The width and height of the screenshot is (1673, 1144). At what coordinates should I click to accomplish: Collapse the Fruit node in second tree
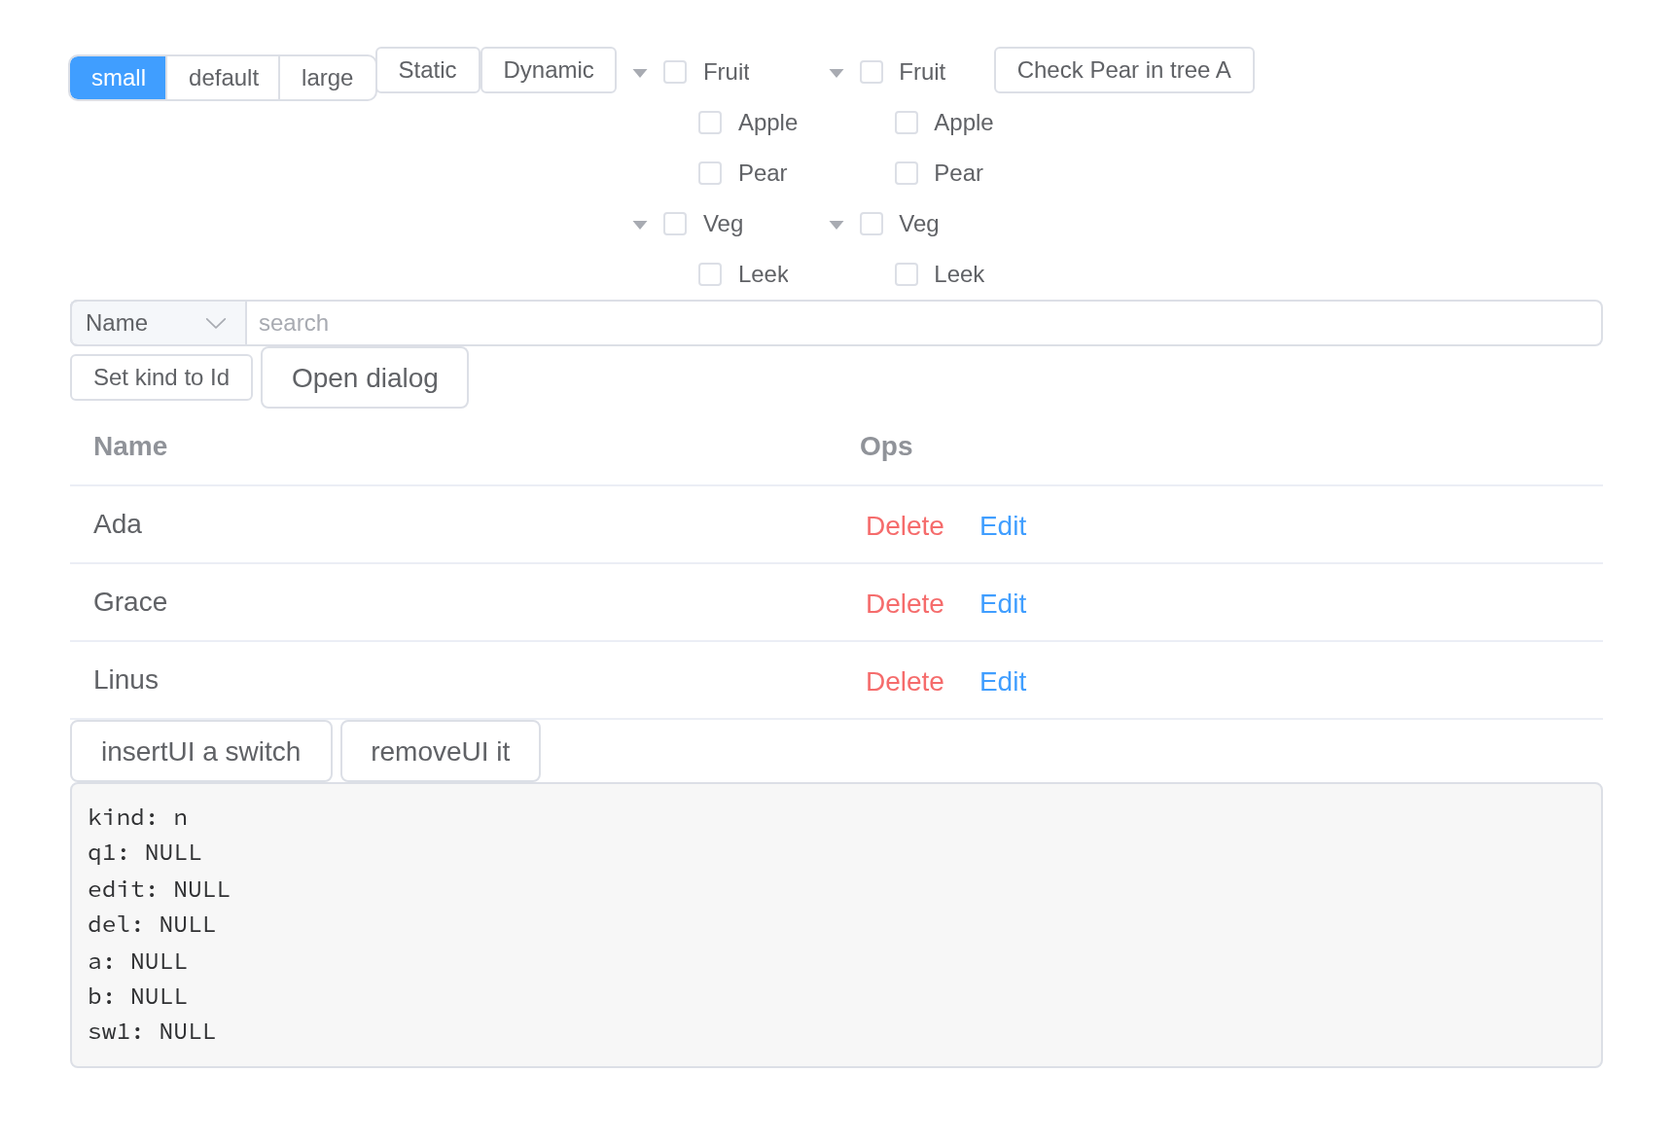pos(836,73)
